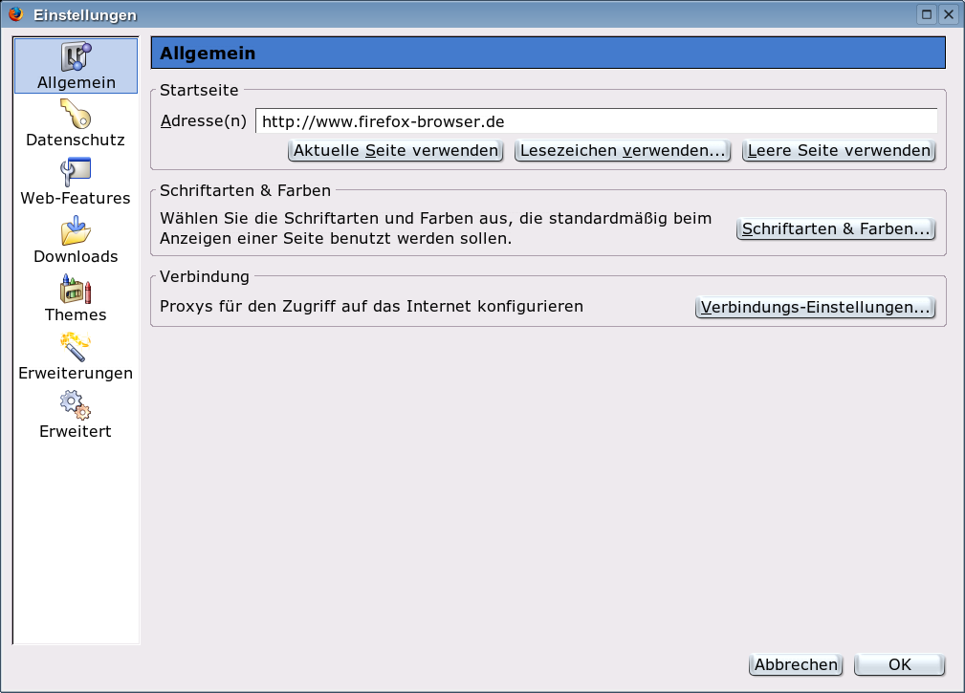Click the Firefox logo in the title bar

[x=15, y=14]
